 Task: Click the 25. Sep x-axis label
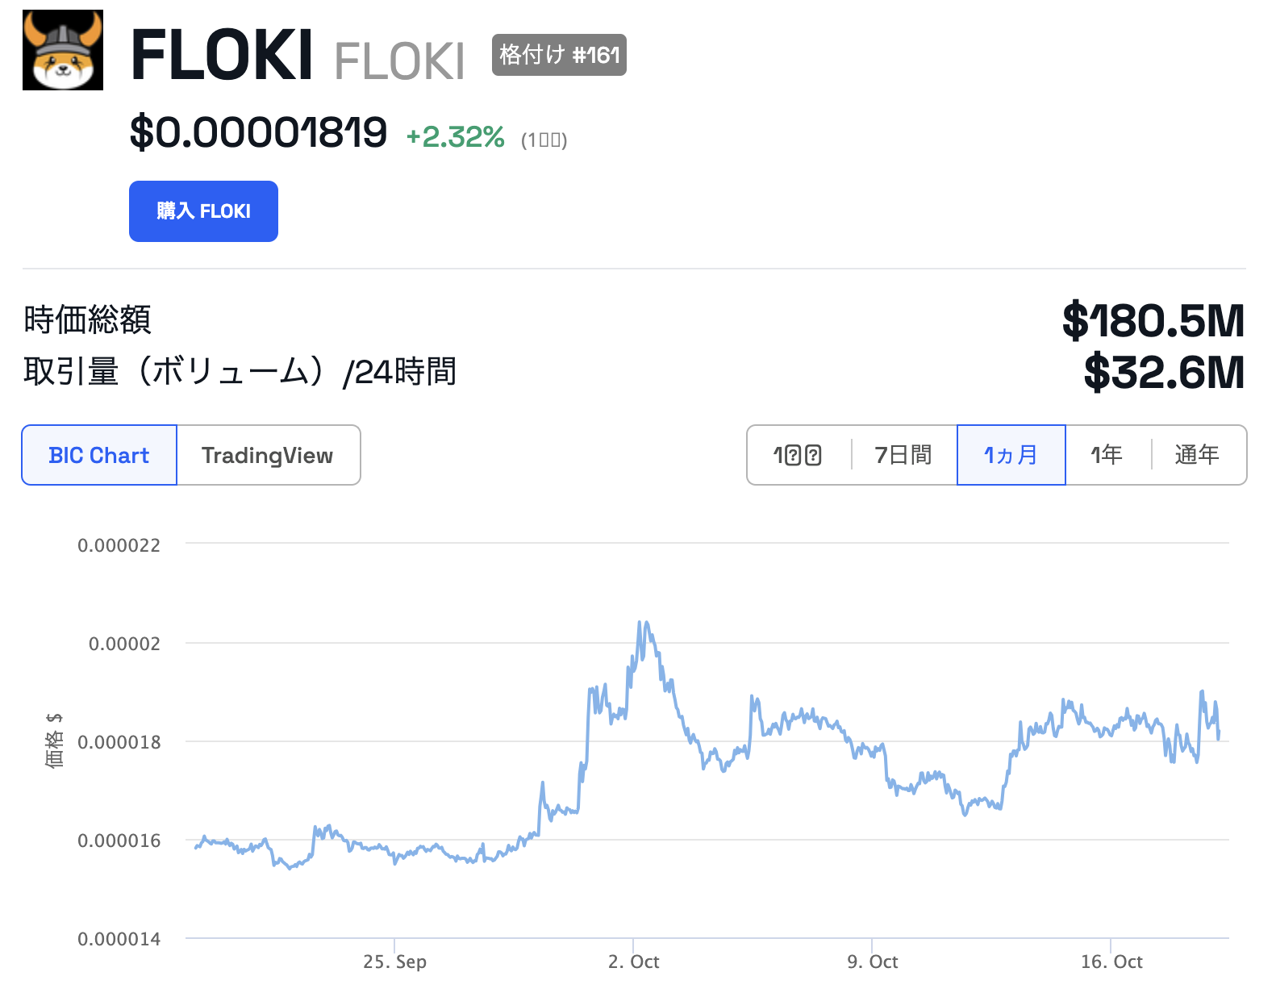(394, 962)
